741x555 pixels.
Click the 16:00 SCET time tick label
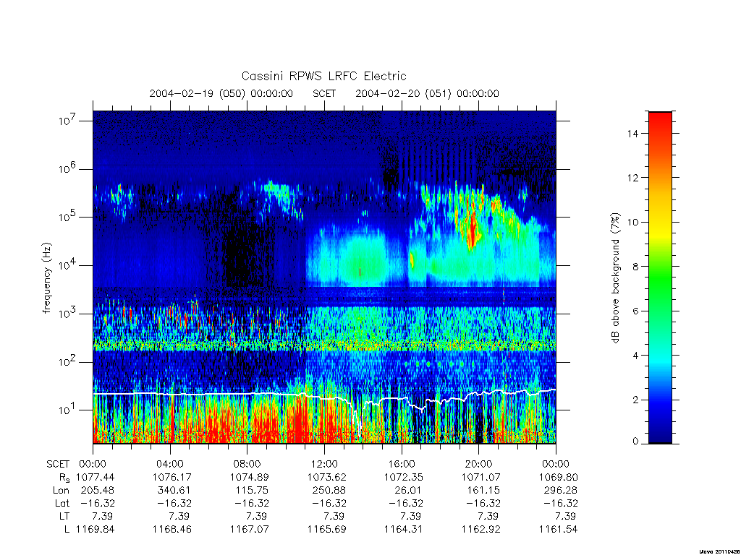tap(401, 464)
